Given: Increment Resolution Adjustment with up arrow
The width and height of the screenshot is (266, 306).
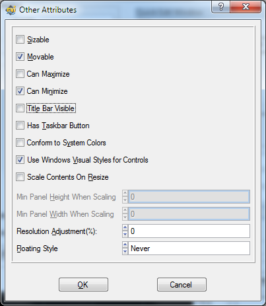Looking at the screenshot, I should point(125,228).
